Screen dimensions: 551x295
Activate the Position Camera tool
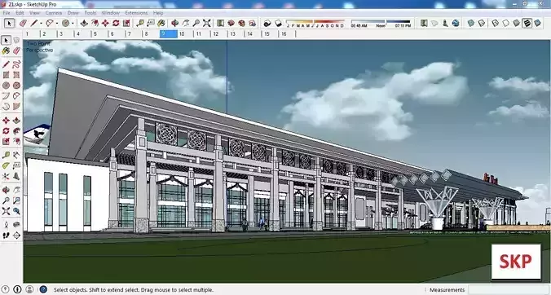point(6,225)
